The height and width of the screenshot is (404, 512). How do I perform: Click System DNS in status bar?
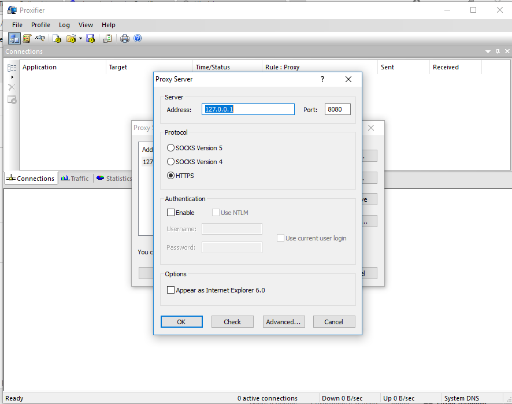pos(462,398)
